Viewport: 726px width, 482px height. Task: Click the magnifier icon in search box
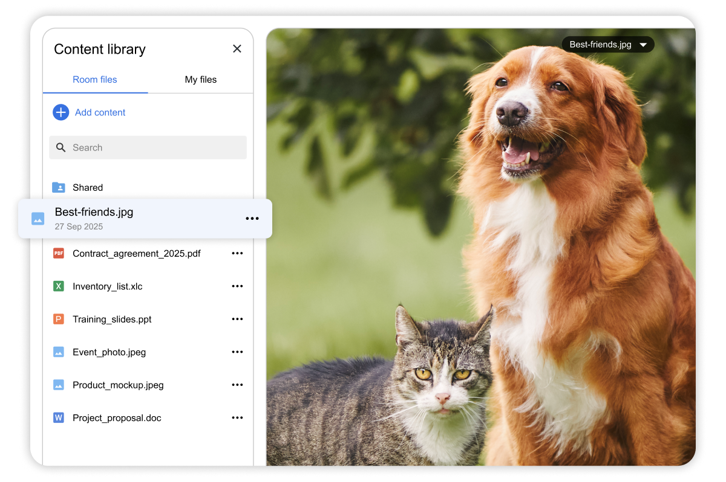pos(60,147)
